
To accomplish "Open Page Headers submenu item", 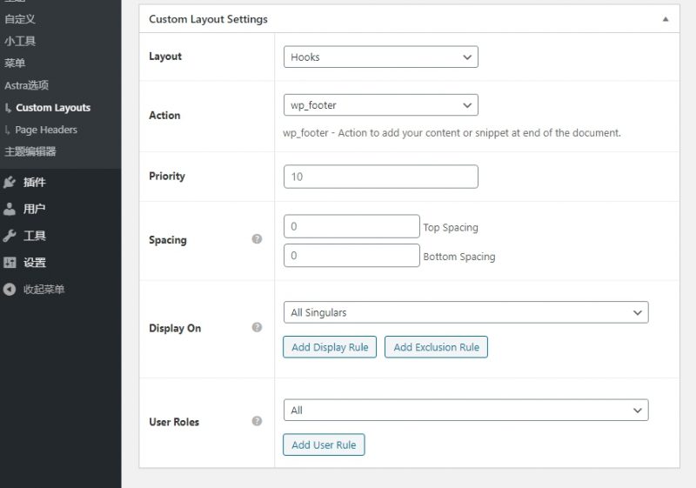I will click(x=46, y=130).
